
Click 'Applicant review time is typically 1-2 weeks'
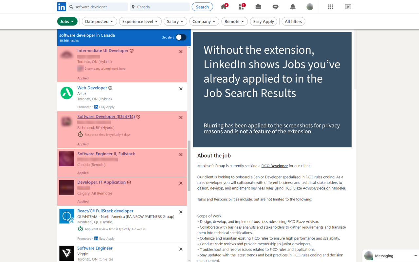click(x=115, y=229)
